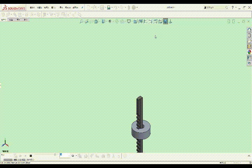Click the animation timeline position slider

click(x=55, y=155)
